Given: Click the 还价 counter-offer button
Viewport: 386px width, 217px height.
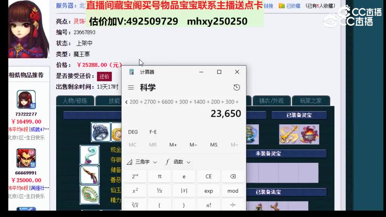Looking at the screenshot, I should point(104,76).
